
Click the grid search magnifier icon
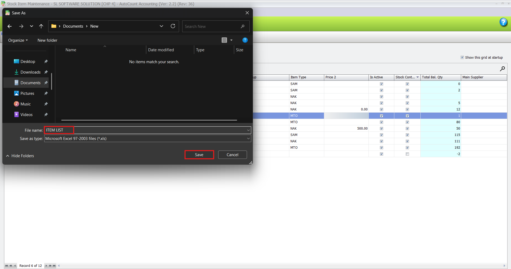coord(502,69)
